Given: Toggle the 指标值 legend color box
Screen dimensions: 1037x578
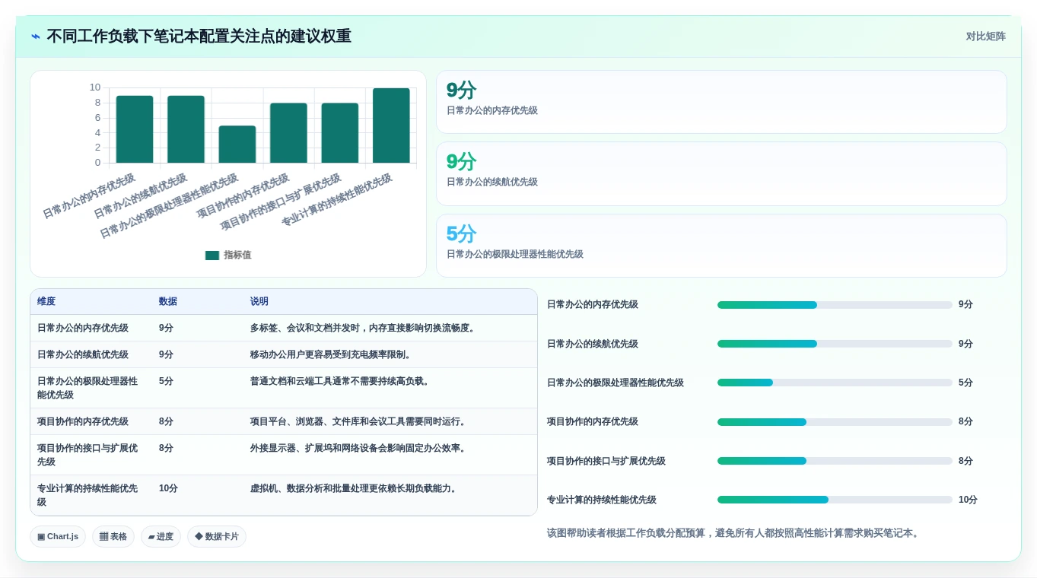Looking at the screenshot, I should tap(212, 256).
